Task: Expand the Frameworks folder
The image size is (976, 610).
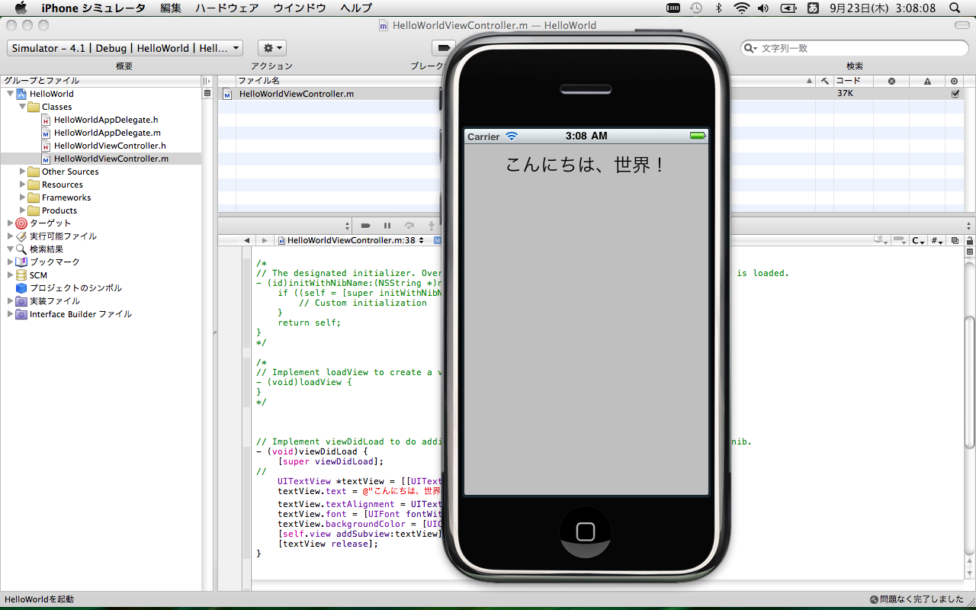Action: tap(22, 197)
